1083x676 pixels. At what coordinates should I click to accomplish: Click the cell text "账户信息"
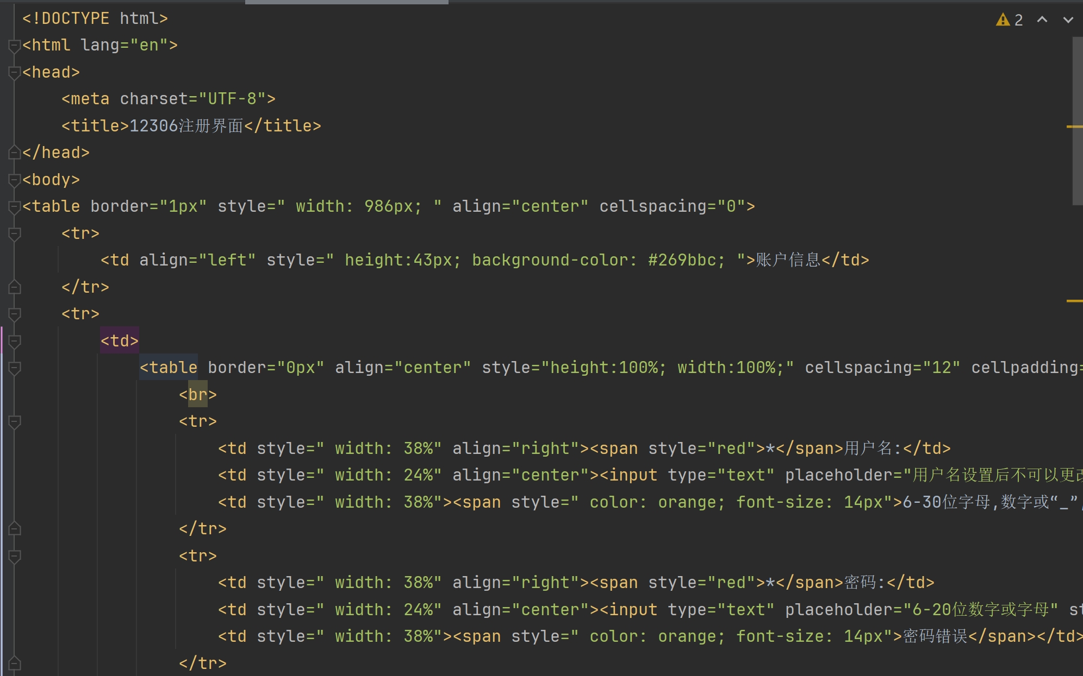(788, 260)
